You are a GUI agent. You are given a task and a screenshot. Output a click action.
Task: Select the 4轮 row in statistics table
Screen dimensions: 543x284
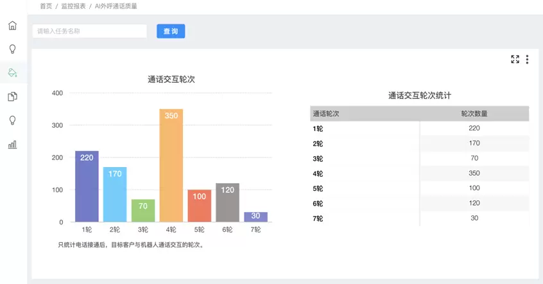419,173
